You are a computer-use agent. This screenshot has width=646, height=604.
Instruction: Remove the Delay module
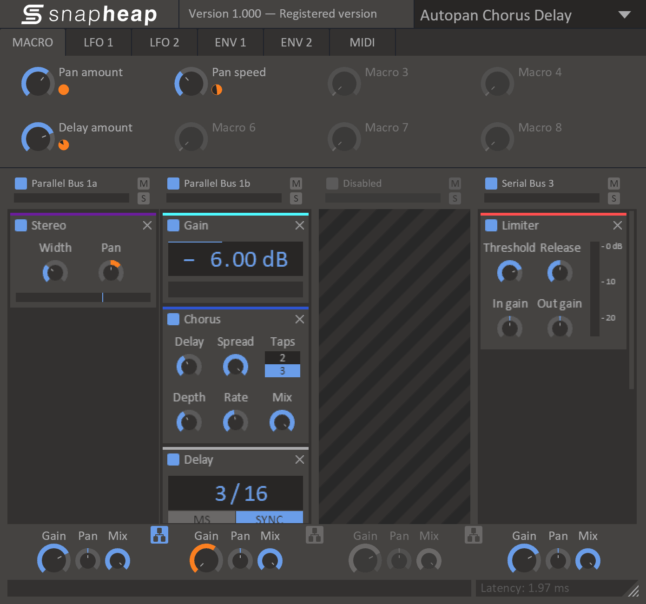pos(300,460)
